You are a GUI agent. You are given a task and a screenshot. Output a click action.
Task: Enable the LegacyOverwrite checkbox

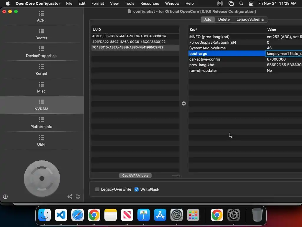(x=97, y=189)
